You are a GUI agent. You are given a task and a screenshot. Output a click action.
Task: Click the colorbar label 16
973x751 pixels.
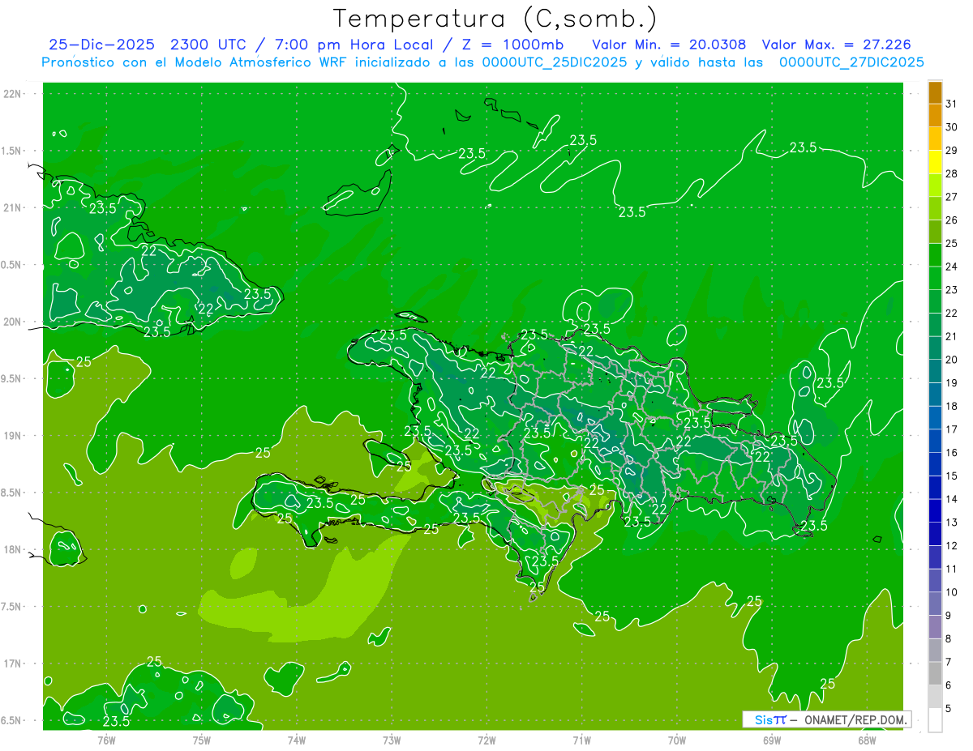[x=951, y=452]
